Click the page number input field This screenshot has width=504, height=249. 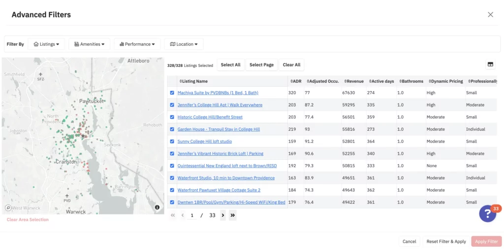click(x=192, y=215)
